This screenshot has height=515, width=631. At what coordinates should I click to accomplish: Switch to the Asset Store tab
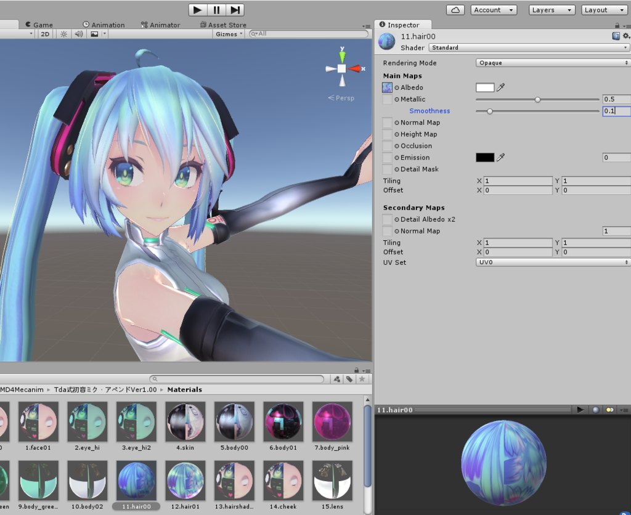(223, 25)
